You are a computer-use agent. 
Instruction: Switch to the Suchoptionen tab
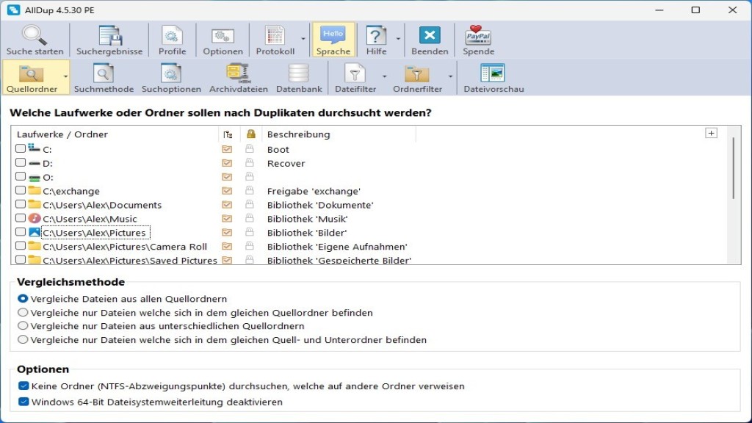(171, 74)
